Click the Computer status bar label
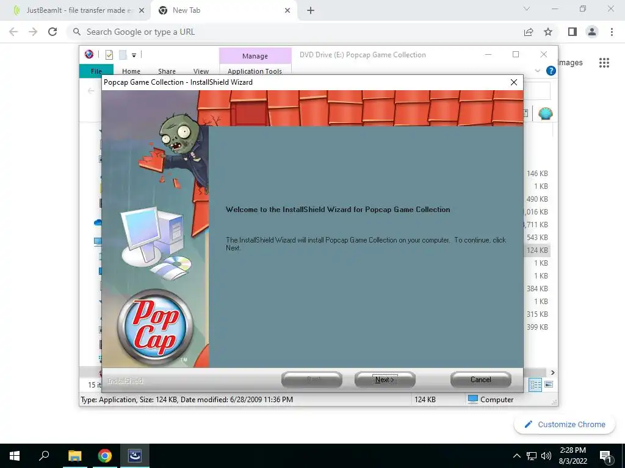The image size is (625, 468). [497, 400]
